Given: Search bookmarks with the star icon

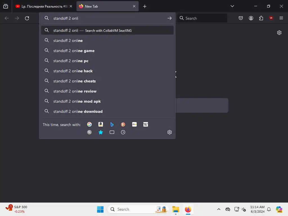Looking at the screenshot, I should tap(101, 132).
